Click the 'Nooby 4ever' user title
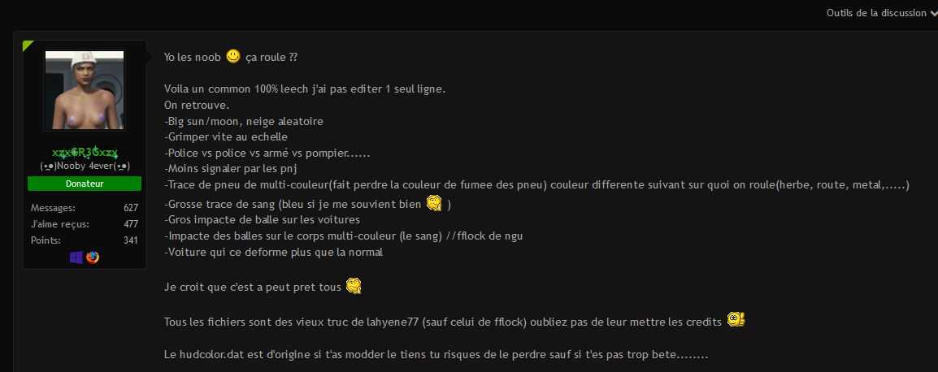 click(85, 166)
